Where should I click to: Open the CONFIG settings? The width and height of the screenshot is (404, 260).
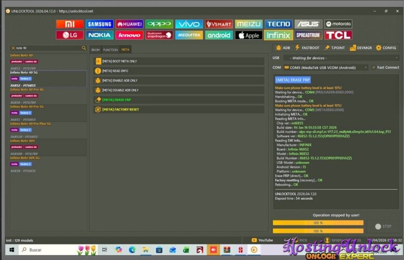point(386,48)
